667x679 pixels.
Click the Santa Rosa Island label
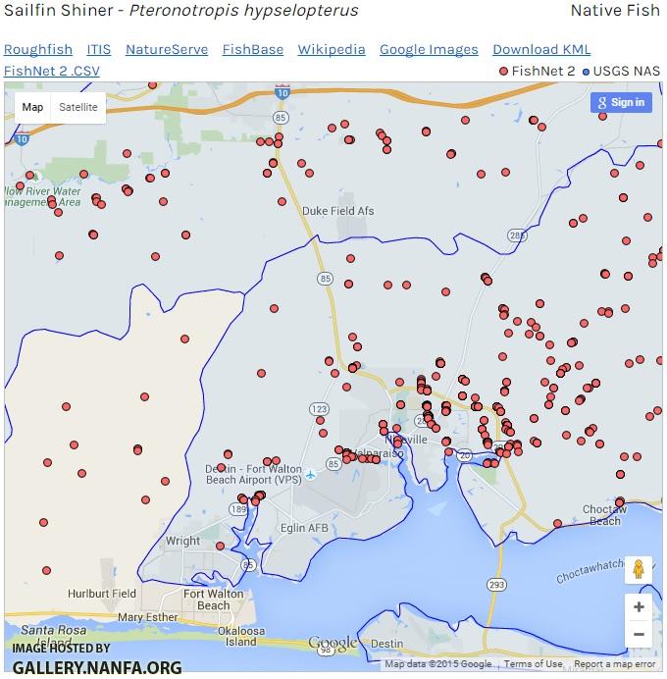[x=54, y=635]
